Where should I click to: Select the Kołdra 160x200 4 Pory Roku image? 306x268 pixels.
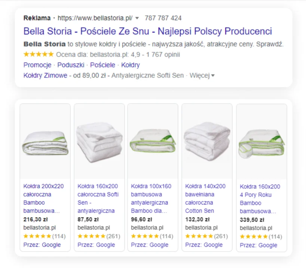(261, 142)
